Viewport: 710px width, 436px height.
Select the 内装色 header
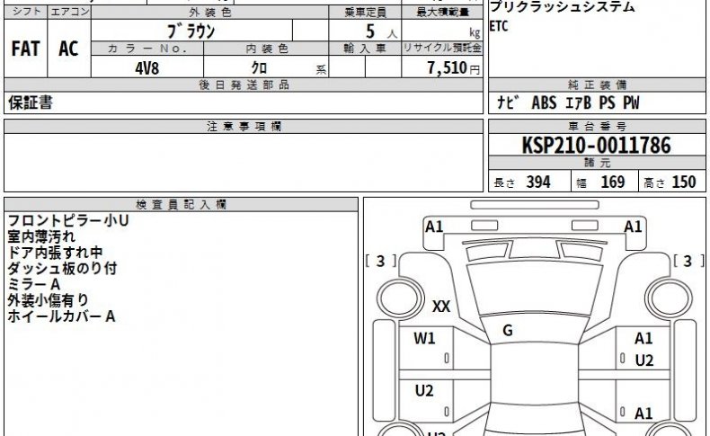click(266, 49)
